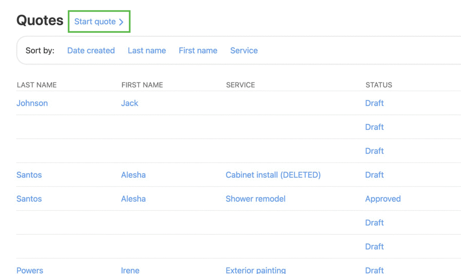The image size is (461, 274).
Task: Open the Irene first name link
Action: [130, 270]
